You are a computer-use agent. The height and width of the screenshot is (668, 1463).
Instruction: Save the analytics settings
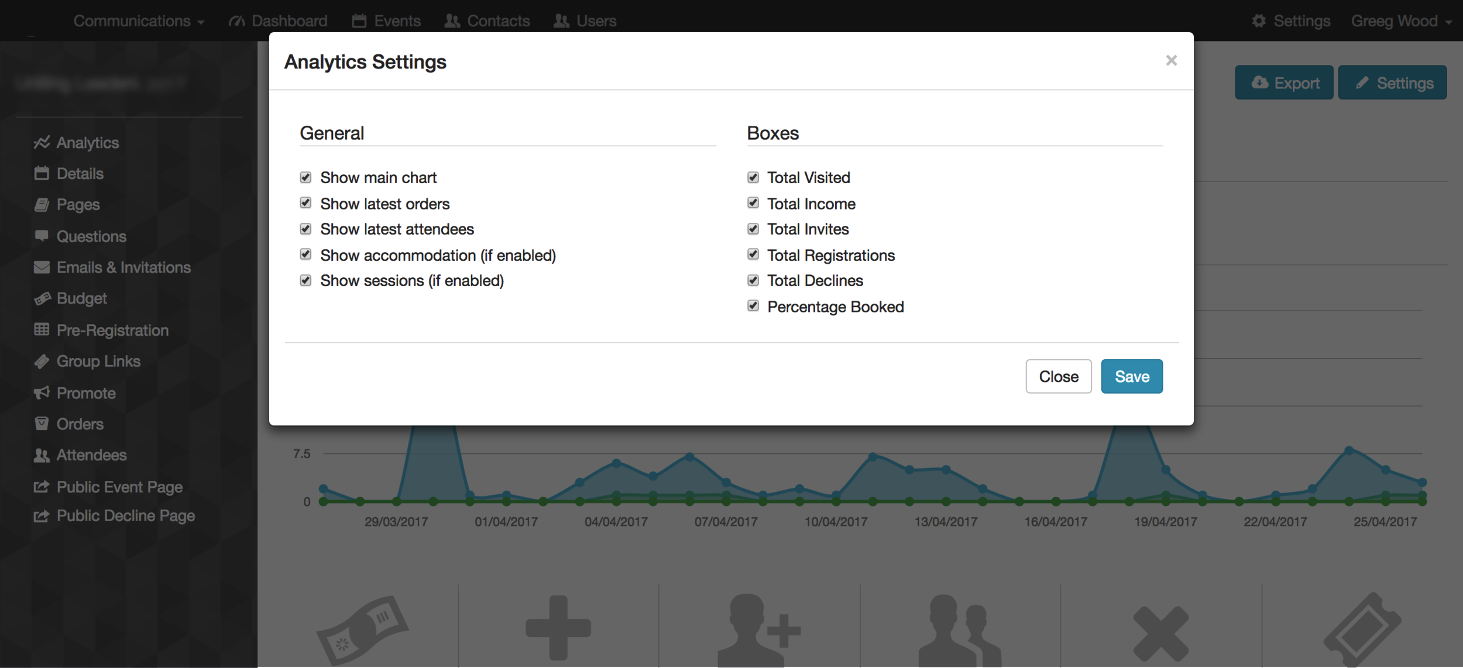click(1132, 376)
